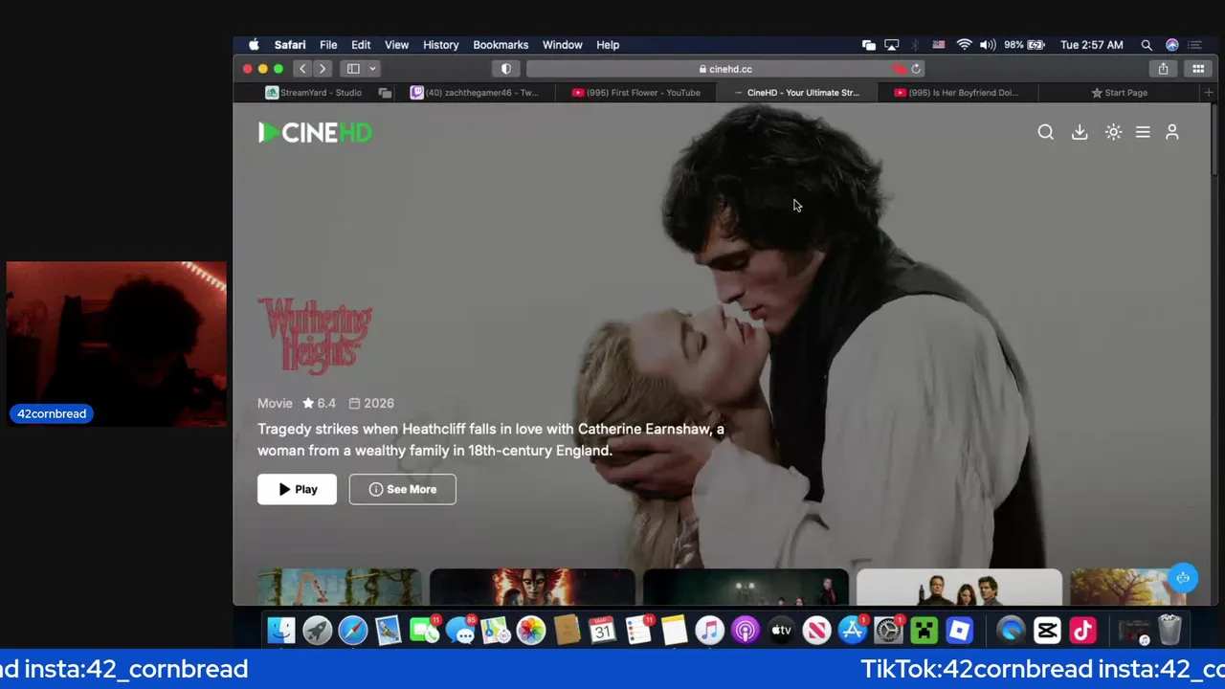Image resolution: width=1225 pixels, height=689 pixels.
Task: Open the CineHD search icon
Action: coord(1045,132)
